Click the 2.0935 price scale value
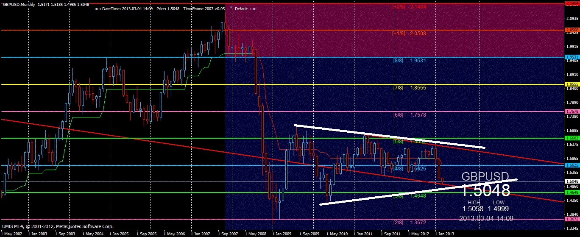Screen dimensions: 580x237 (x=573, y=19)
